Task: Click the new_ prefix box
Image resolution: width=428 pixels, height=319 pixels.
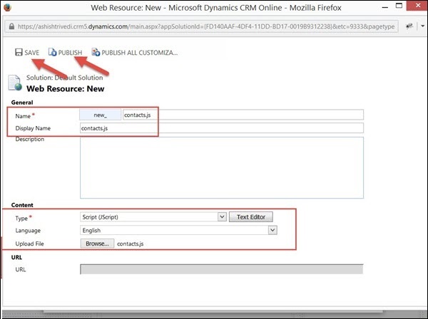Action: click(x=100, y=115)
